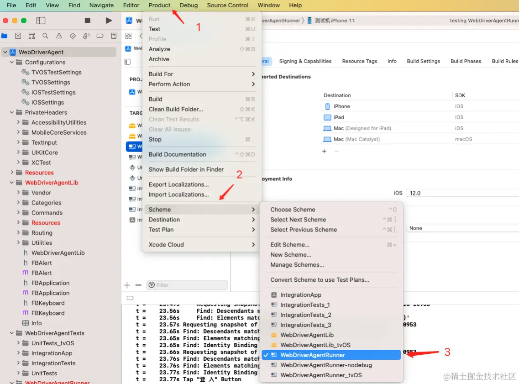Switch to the Info tab
This screenshot has height=384, width=519.
(x=392, y=61)
